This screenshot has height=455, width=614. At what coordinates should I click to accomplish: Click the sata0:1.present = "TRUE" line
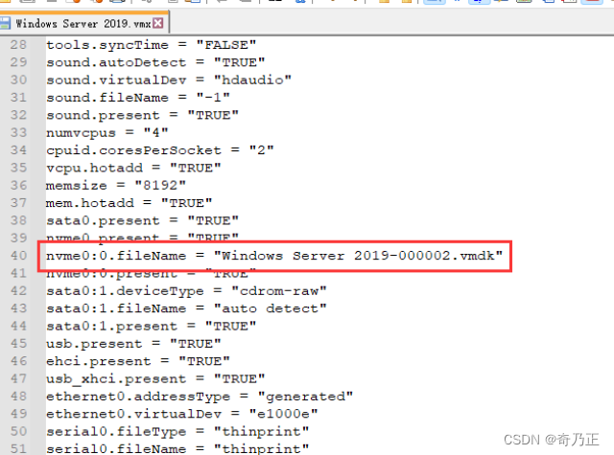(x=152, y=327)
